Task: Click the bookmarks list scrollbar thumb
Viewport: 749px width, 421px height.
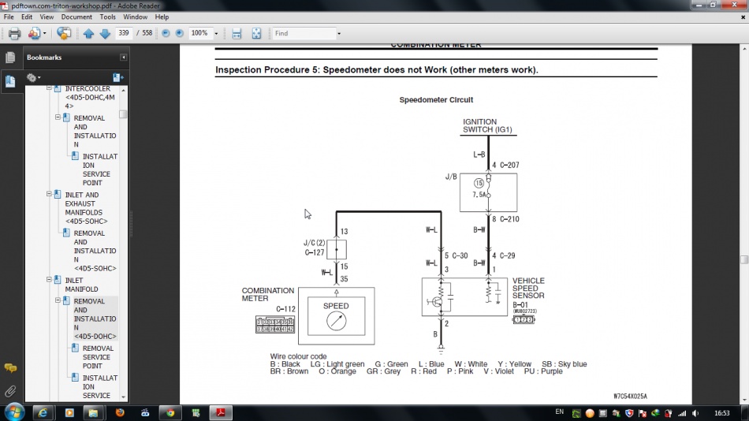Action: click(x=123, y=114)
